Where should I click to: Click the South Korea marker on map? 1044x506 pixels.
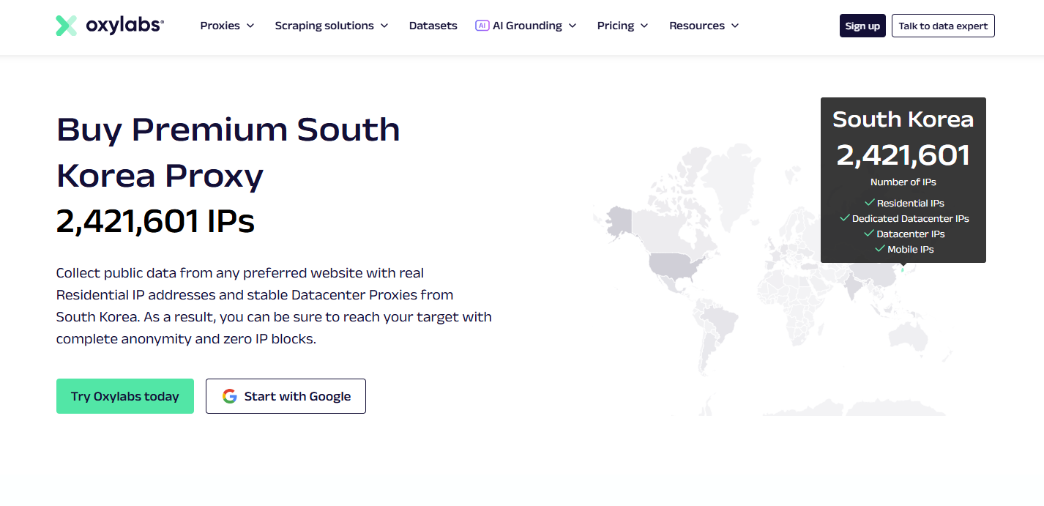coord(903,269)
